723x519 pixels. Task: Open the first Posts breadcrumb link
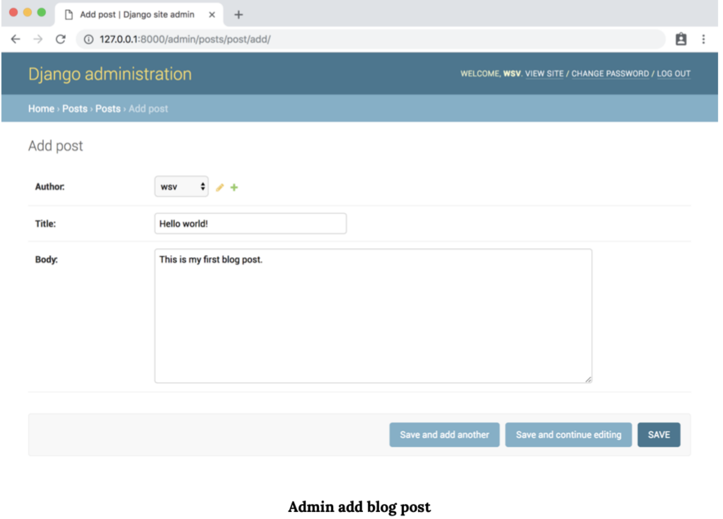(x=75, y=109)
